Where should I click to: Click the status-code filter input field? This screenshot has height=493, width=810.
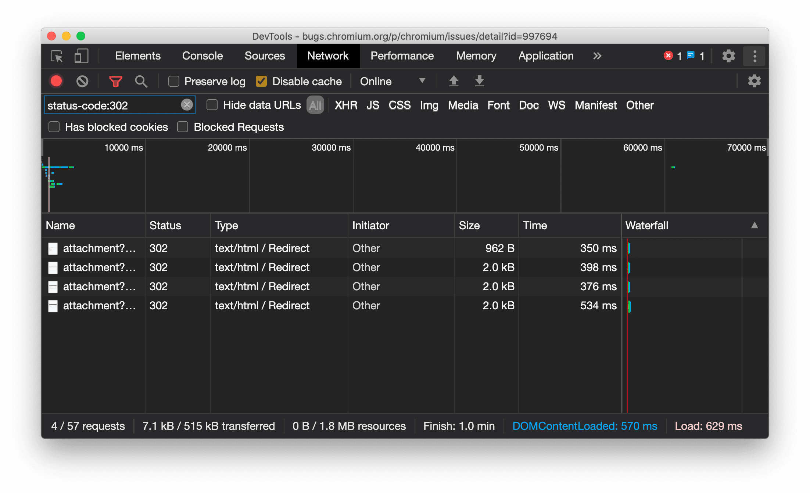point(115,105)
